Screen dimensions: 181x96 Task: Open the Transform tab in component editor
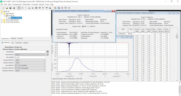pos(18,43)
